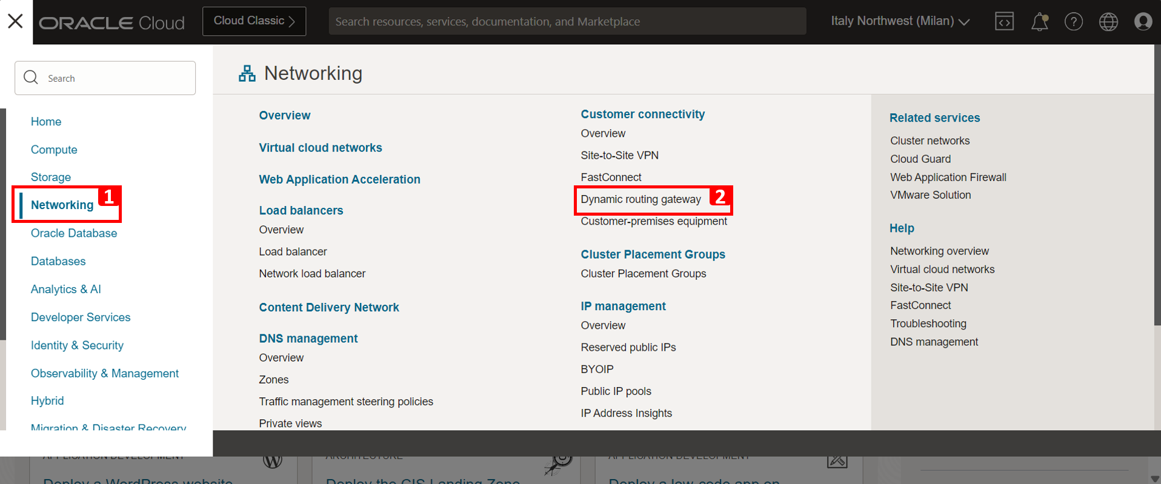
Task: Open Cloud Guard related service
Action: click(x=920, y=159)
